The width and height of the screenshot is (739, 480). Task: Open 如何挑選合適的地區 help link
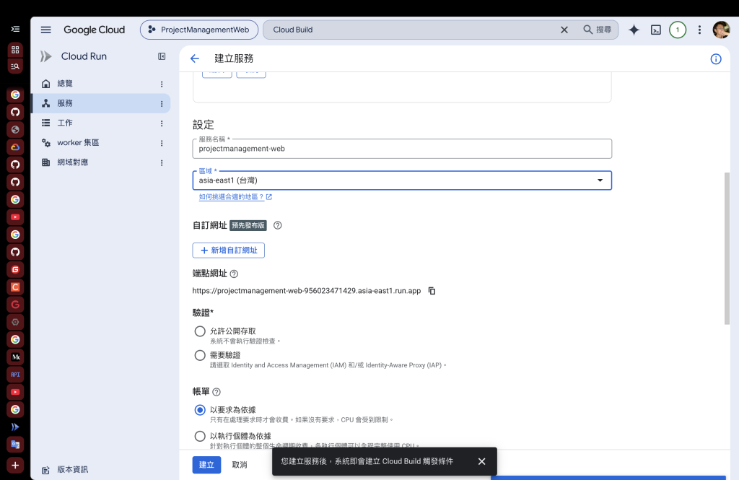(235, 197)
